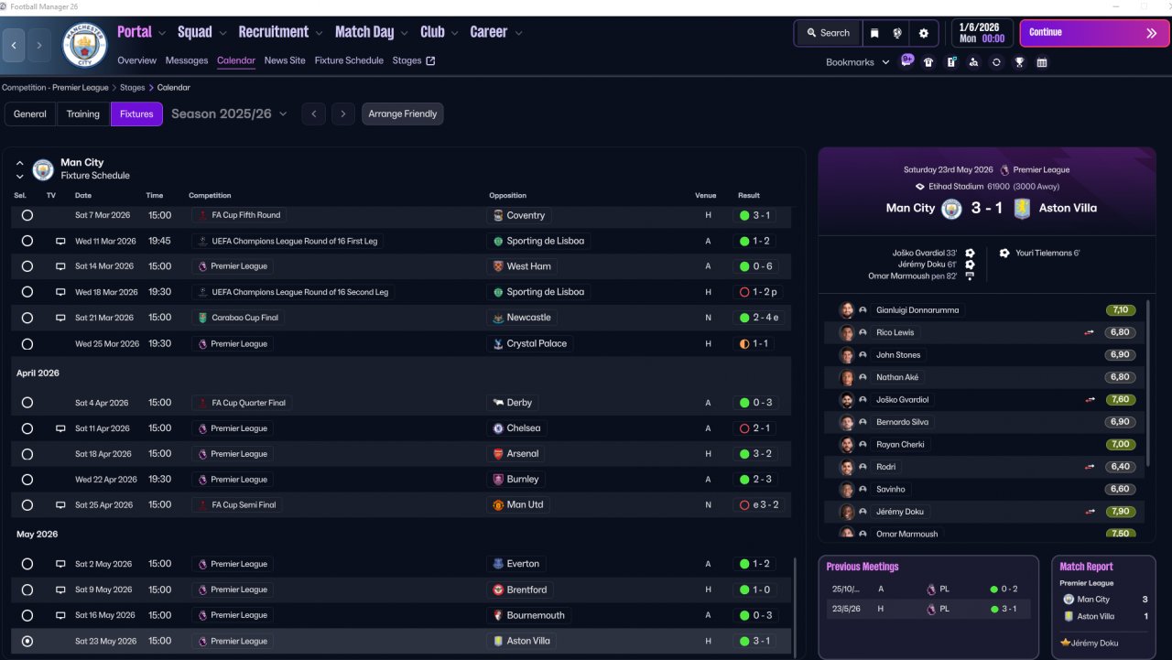Viewport: 1172px width, 660px height.
Task: Switch to the Overview tab
Action: 136,60
